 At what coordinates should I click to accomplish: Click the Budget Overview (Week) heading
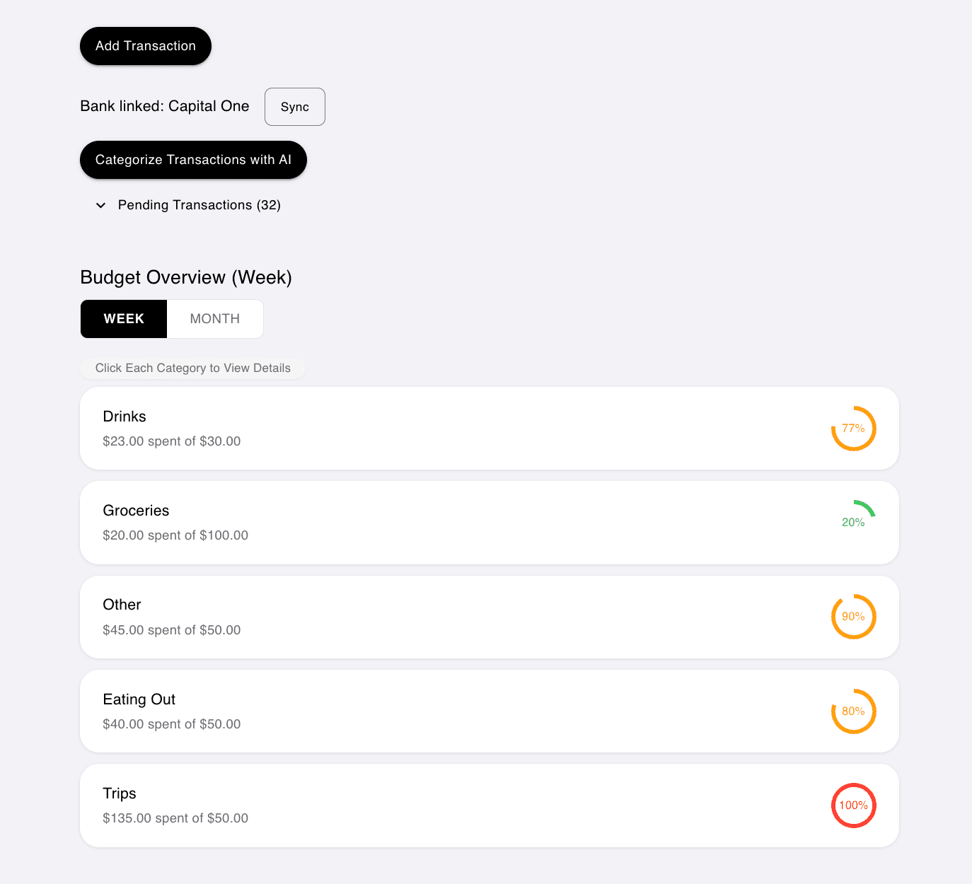tap(186, 277)
